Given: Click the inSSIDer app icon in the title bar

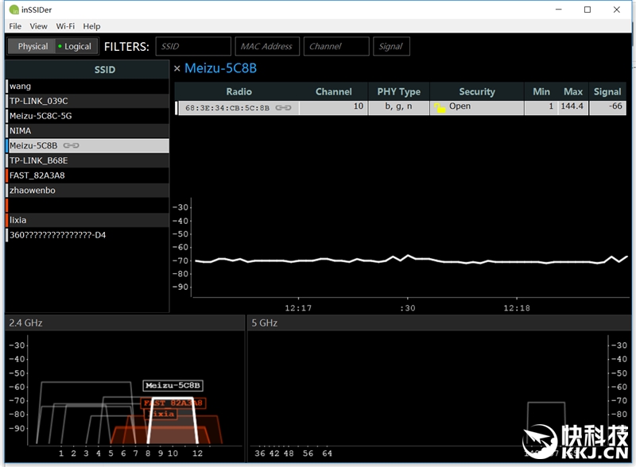Looking at the screenshot, I should (x=13, y=10).
